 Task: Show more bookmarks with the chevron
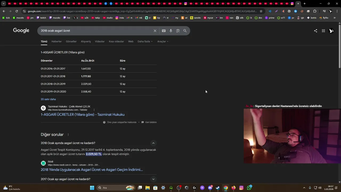pos(334,18)
